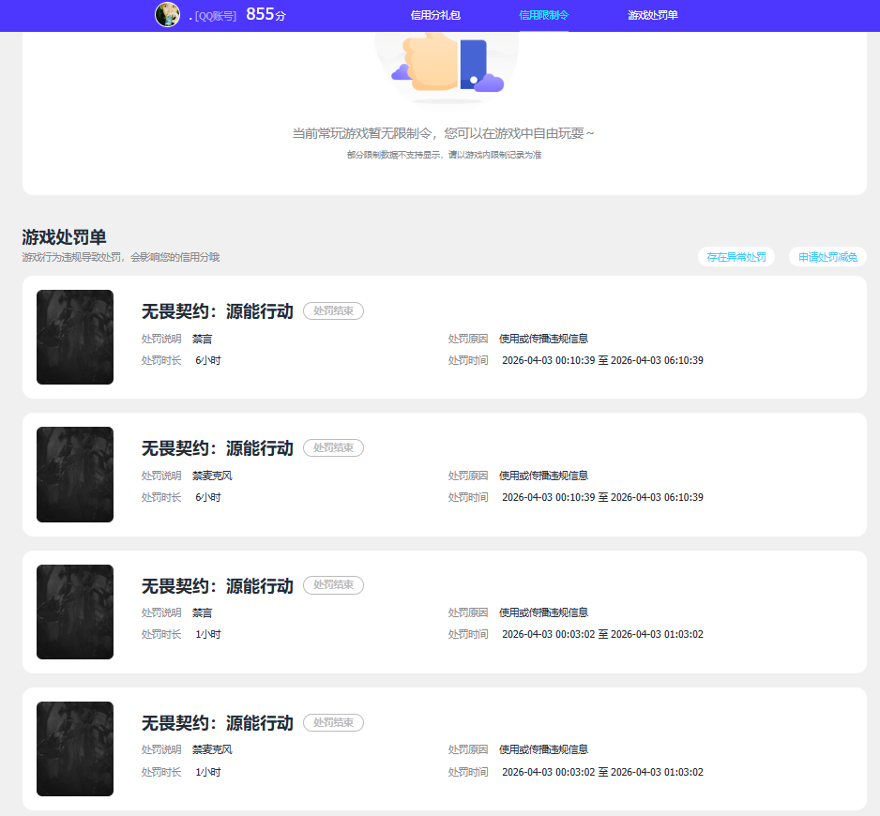
Task: Click the 855分 credit score
Action: (266, 14)
